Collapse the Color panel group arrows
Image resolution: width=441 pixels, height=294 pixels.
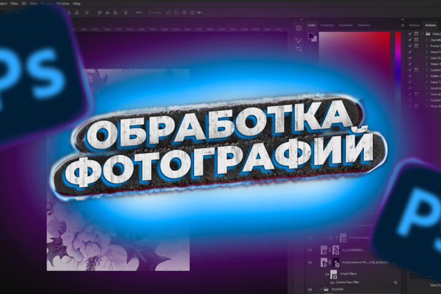click(301, 20)
